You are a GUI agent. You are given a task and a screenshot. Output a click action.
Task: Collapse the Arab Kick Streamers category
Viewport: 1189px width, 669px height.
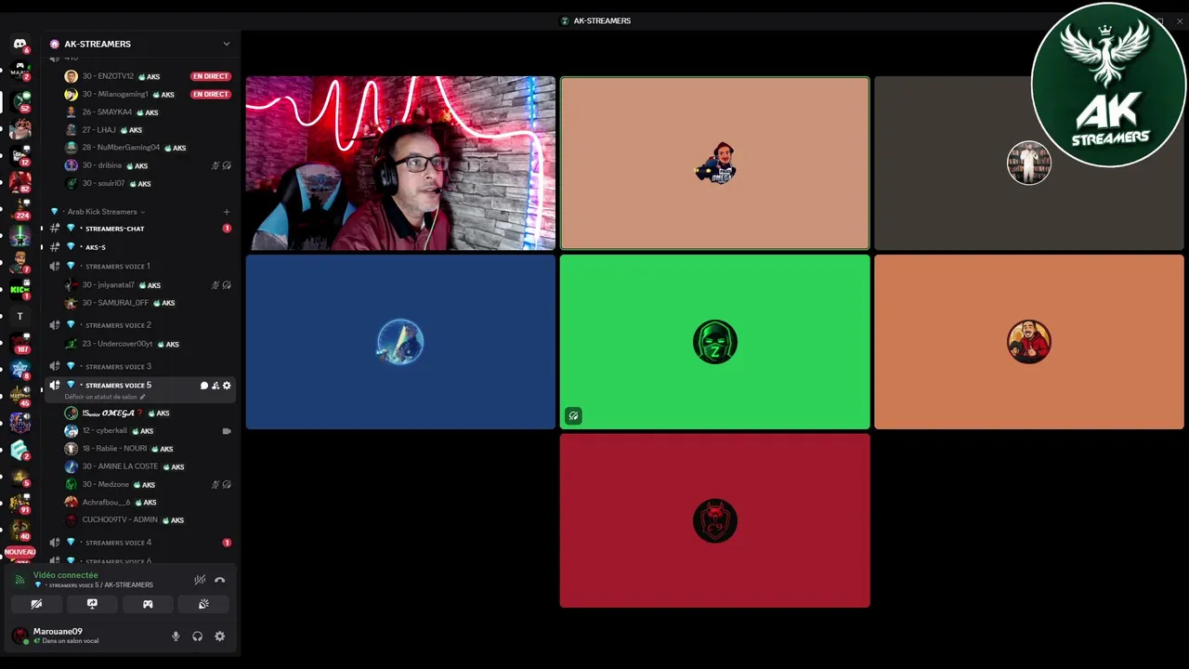coord(106,212)
